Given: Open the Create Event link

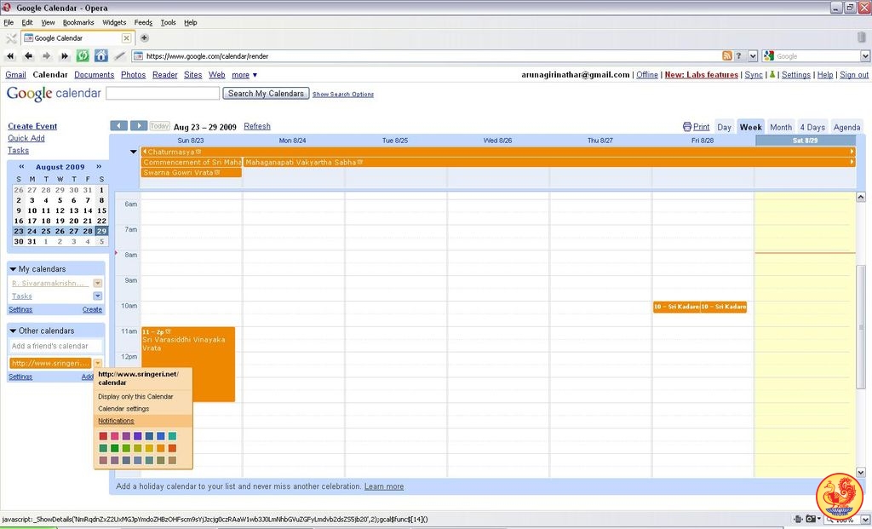Looking at the screenshot, I should point(32,126).
